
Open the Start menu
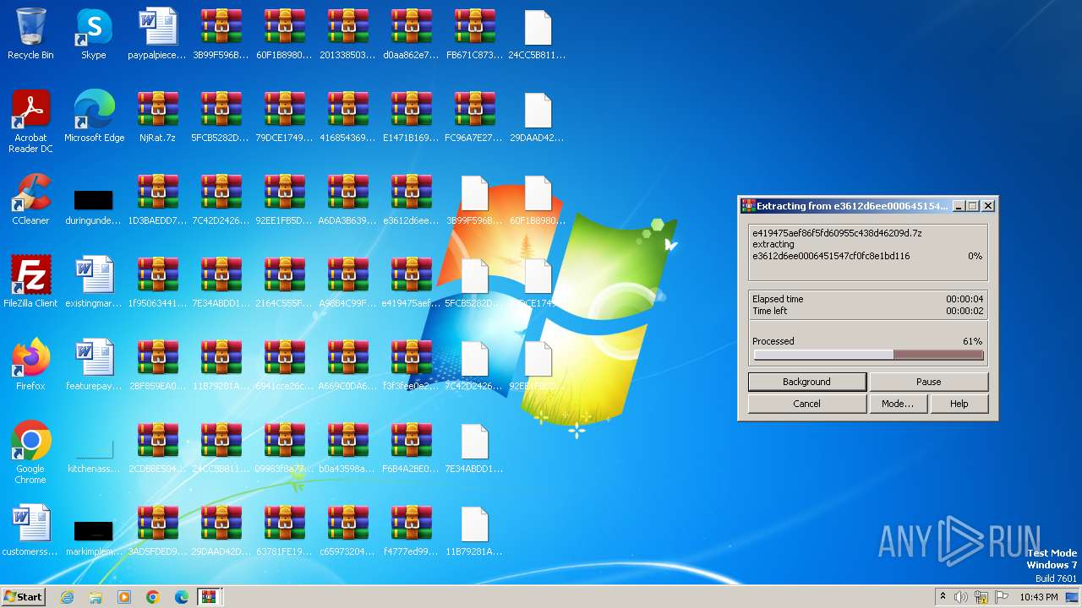coord(24,597)
